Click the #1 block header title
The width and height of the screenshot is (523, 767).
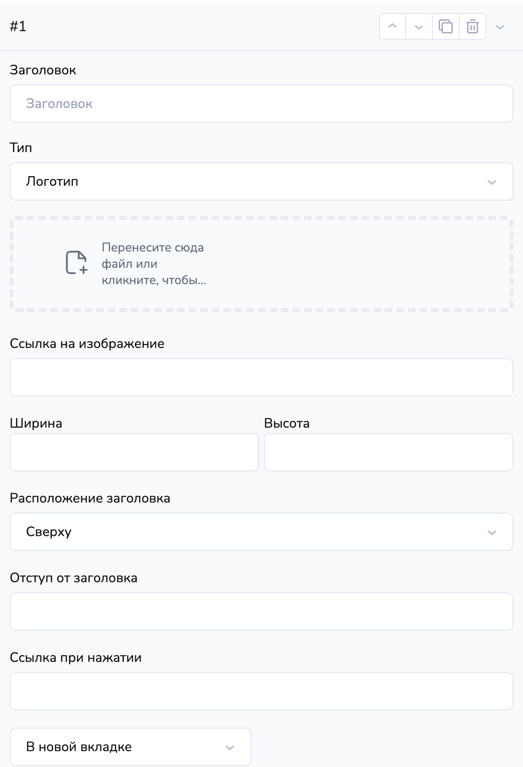18,26
